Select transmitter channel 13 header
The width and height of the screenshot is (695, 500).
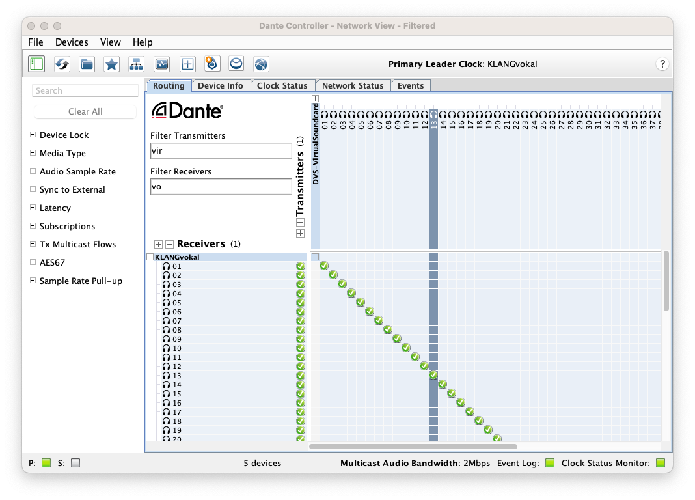click(x=433, y=120)
